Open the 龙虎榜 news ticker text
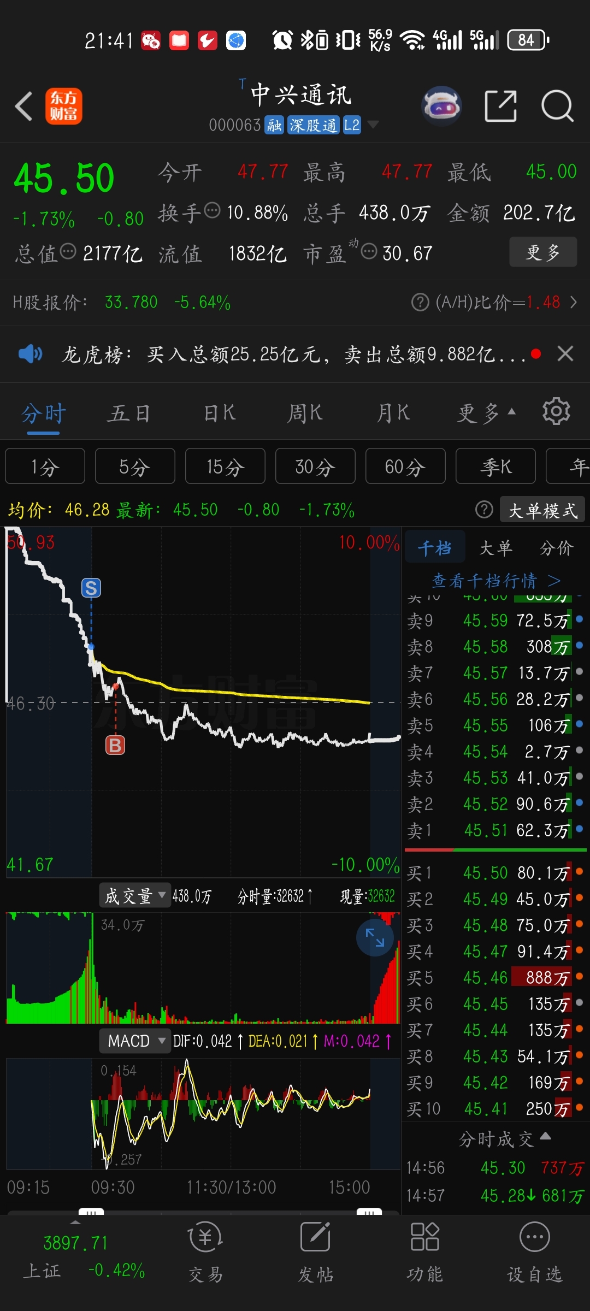This screenshot has width=590, height=1311. tap(294, 355)
